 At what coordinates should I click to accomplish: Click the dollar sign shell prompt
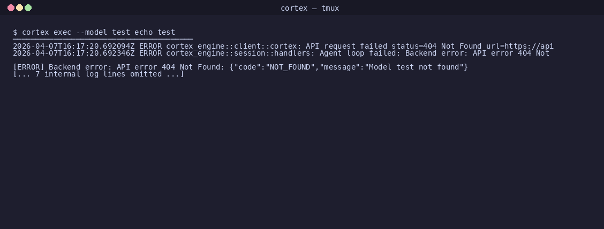coord(15,32)
